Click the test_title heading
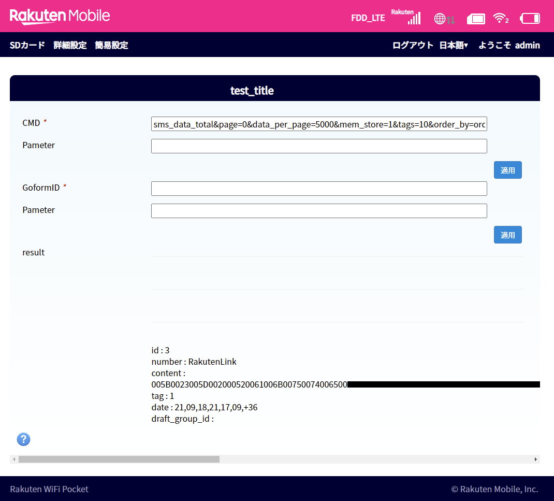The width and height of the screenshot is (554, 501). tap(252, 91)
